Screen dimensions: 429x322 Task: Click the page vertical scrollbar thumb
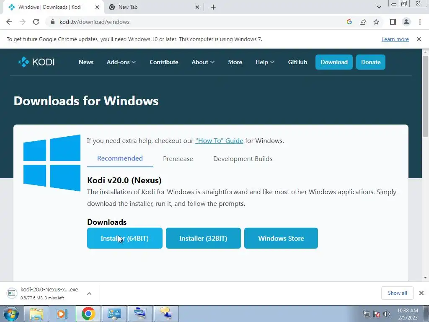click(x=425, y=96)
